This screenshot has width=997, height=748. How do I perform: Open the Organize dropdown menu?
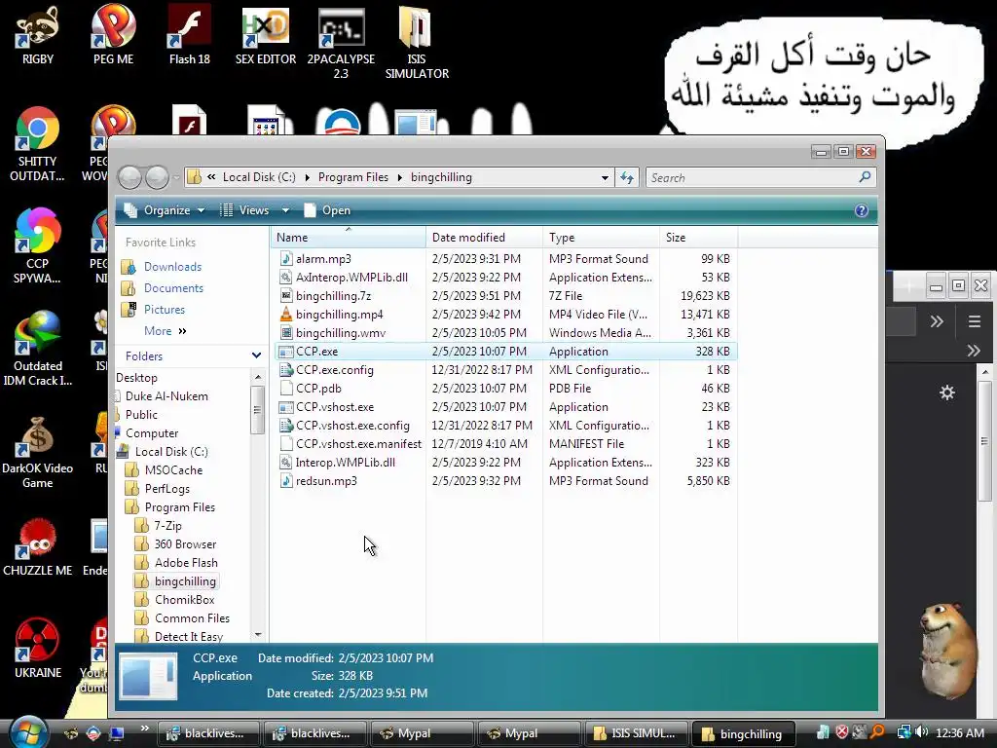166,210
